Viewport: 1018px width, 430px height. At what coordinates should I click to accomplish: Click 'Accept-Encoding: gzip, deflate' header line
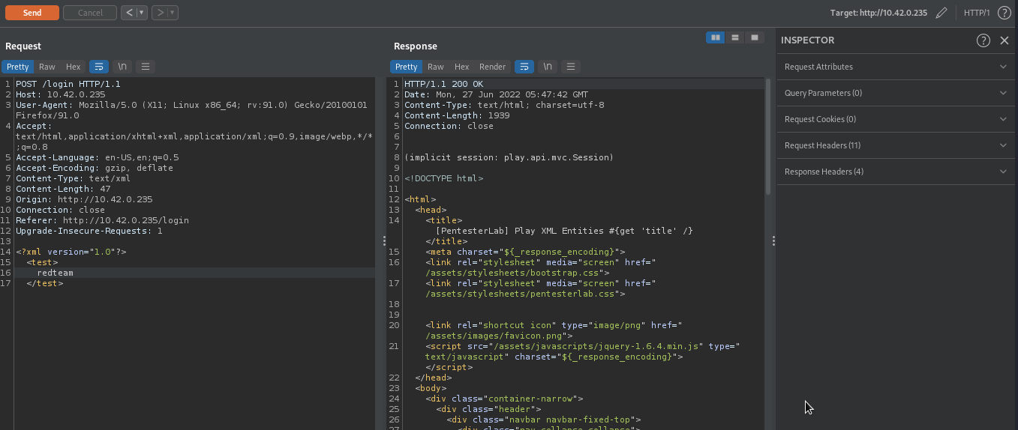tap(95, 168)
